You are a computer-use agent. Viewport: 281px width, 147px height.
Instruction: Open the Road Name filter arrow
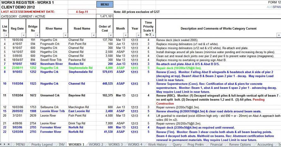click(93, 35)
